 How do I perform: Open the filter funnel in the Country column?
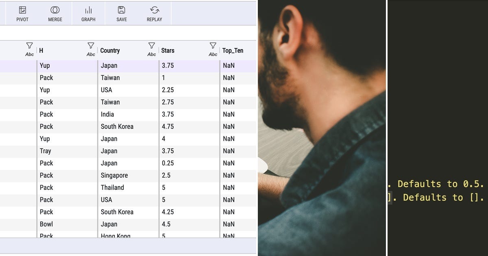(152, 46)
